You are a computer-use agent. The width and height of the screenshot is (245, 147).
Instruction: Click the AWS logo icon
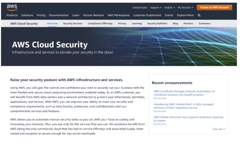[12, 8]
